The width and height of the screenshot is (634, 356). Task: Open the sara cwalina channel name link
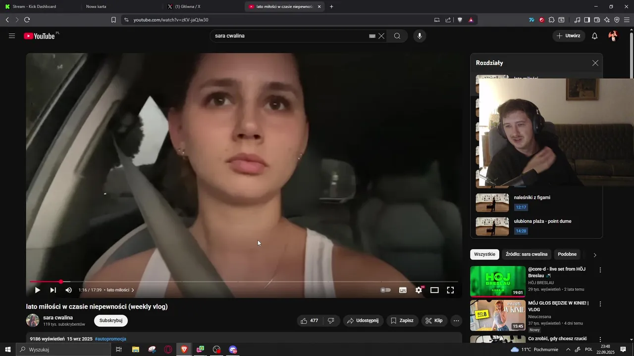(x=58, y=317)
